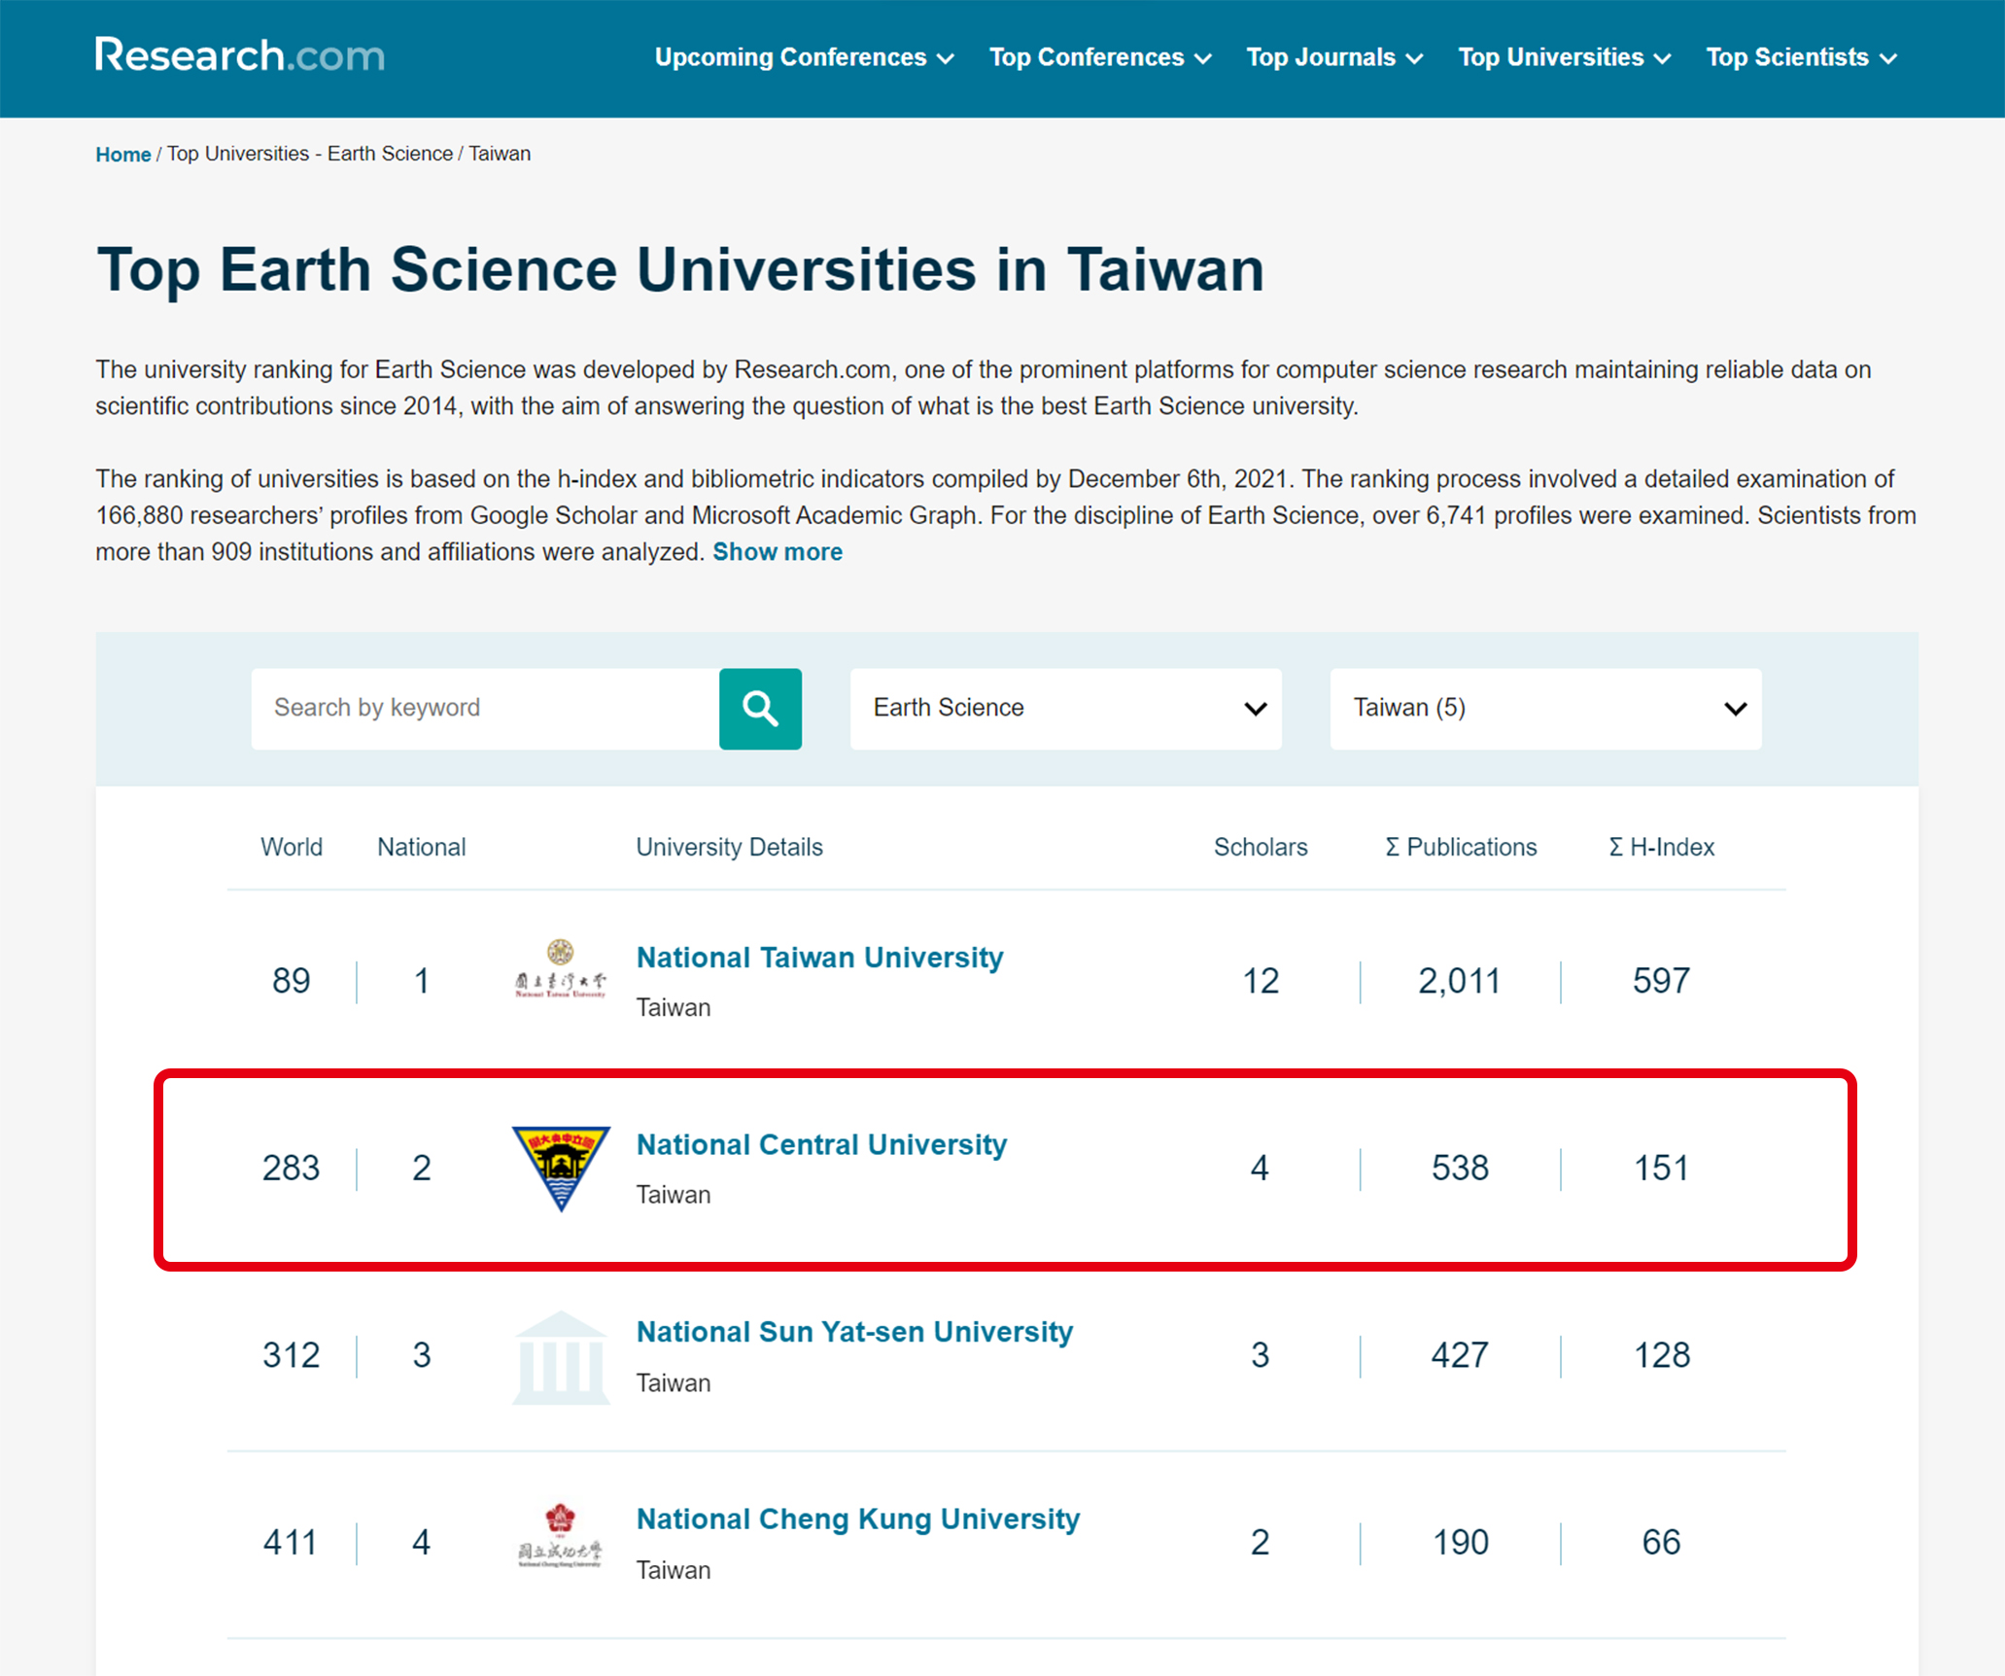Screen dimensions: 2005x1676
Task: Click the National Central University emblem
Action: click(x=561, y=1168)
